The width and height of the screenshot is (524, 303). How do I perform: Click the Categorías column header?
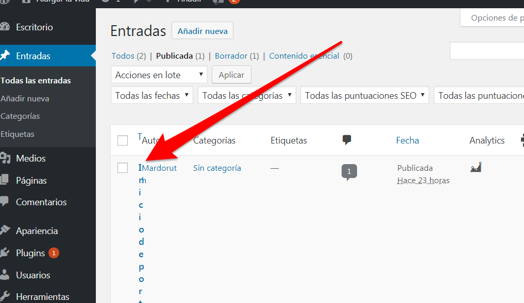[x=214, y=140]
